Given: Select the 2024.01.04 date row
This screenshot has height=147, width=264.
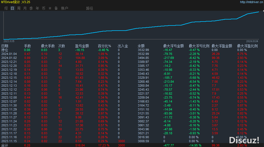Looking at the screenshot, I should pyautogui.click(x=132, y=54).
